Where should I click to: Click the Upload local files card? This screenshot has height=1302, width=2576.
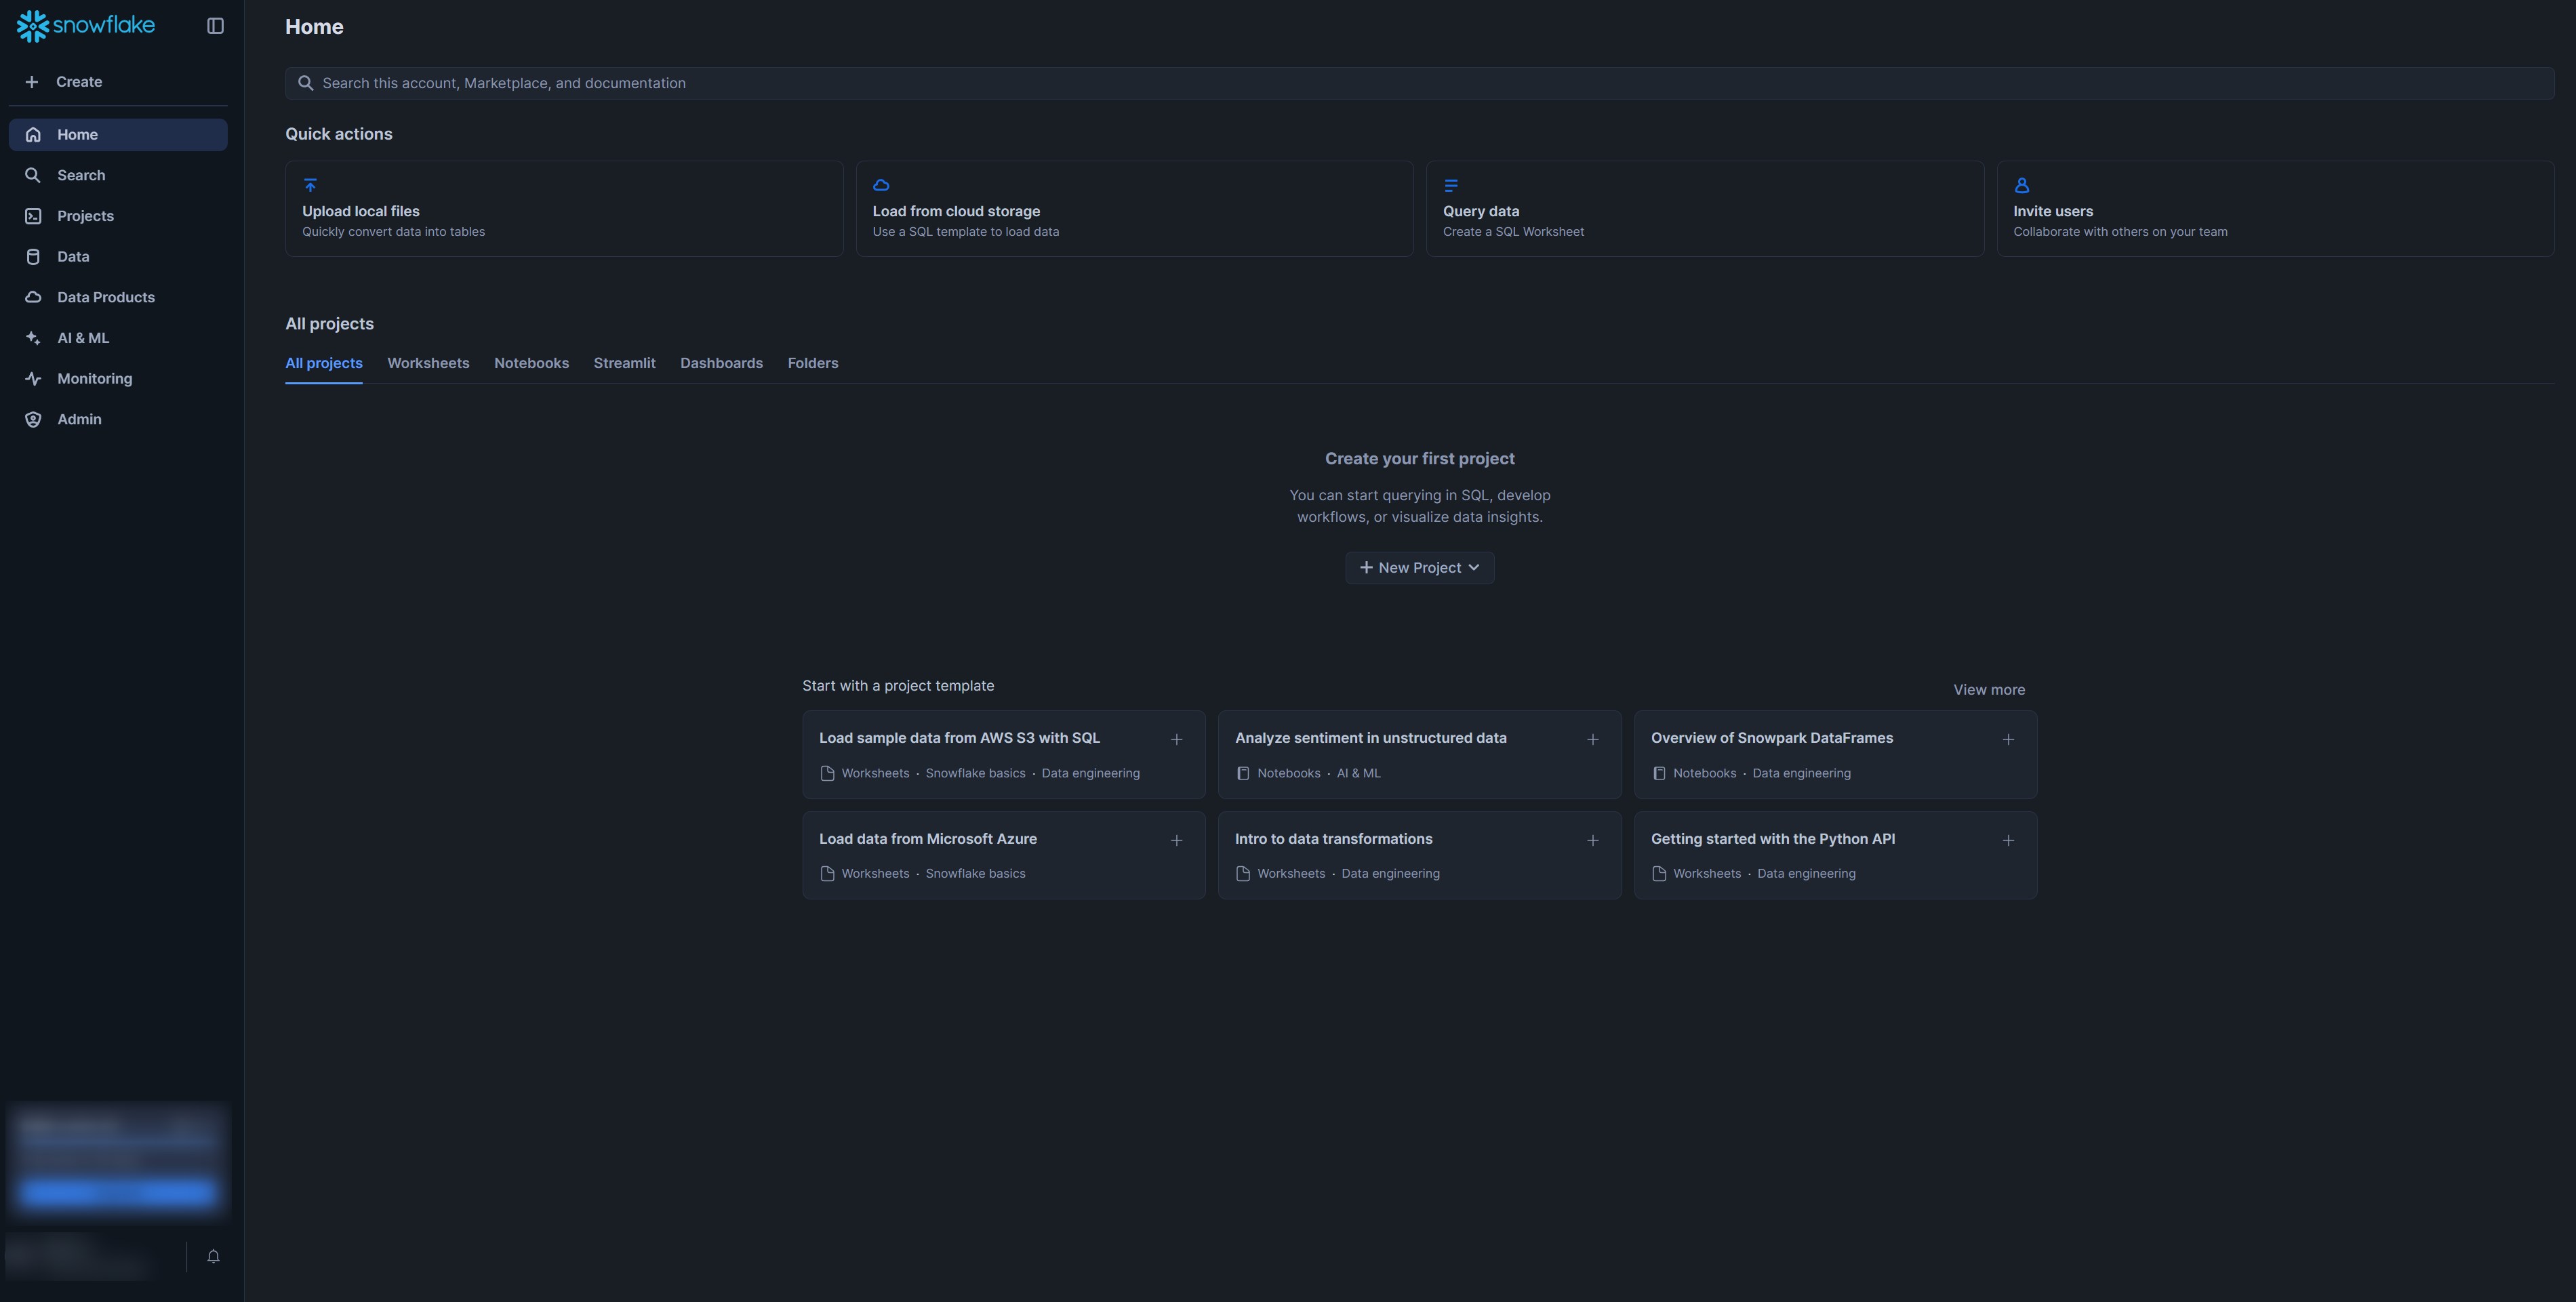pyautogui.click(x=564, y=209)
